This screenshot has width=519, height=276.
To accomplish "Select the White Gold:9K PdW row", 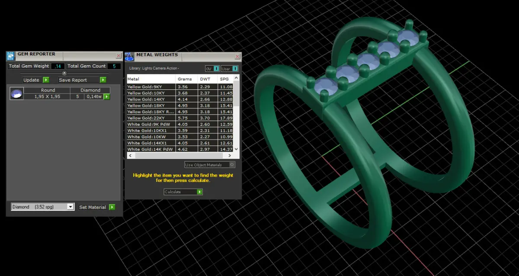I will [x=180, y=124].
